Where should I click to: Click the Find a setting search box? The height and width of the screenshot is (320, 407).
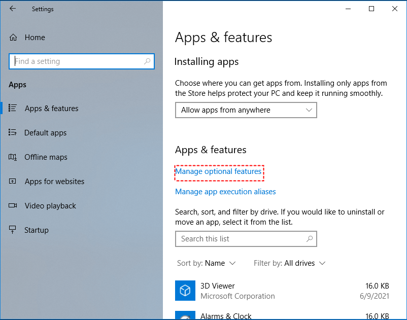pyautogui.click(x=76, y=61)
